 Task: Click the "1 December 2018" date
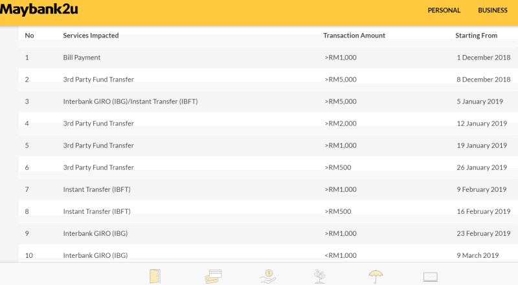point(484,58)
